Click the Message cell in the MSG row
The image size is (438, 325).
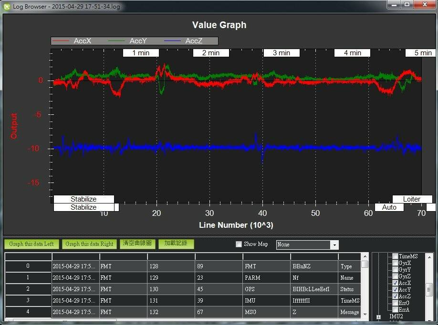point(349,312)
